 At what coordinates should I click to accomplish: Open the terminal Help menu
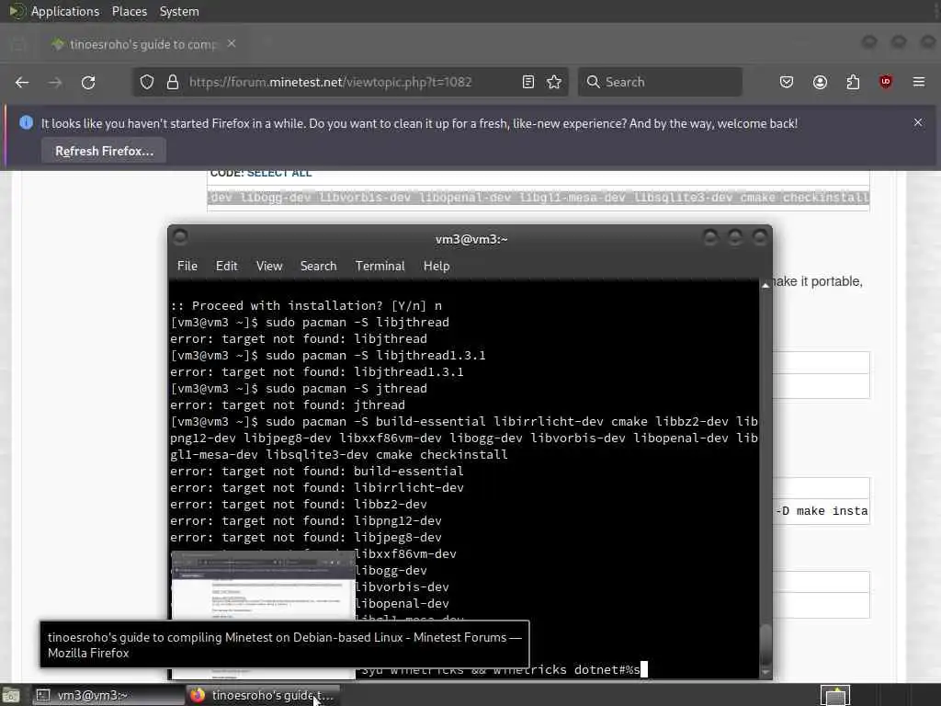[x=436, y=266]
